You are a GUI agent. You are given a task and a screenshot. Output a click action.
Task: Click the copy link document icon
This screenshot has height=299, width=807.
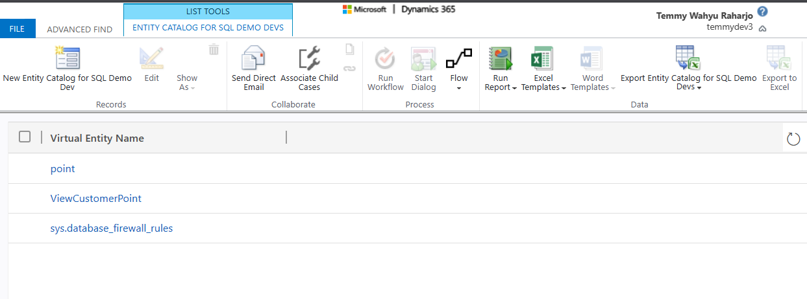(x=350, y=49)
